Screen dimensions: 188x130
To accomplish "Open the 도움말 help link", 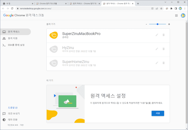I will click(x=13, y=108).
